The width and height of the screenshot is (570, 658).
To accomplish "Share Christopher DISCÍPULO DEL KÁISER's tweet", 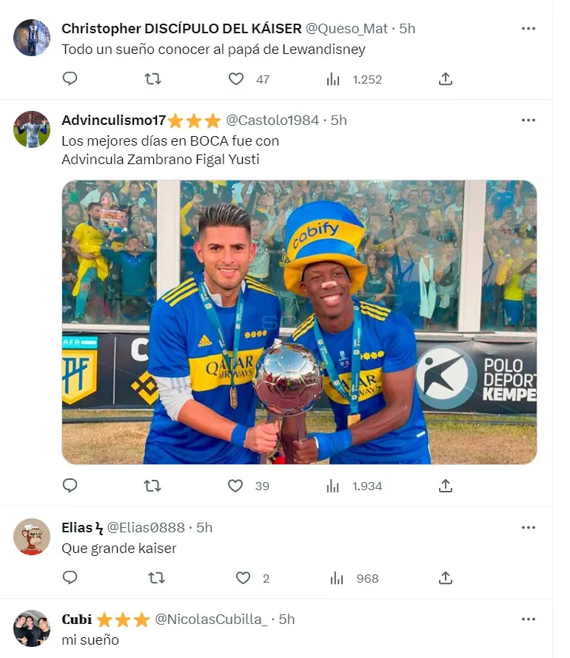I will (446, 78).
